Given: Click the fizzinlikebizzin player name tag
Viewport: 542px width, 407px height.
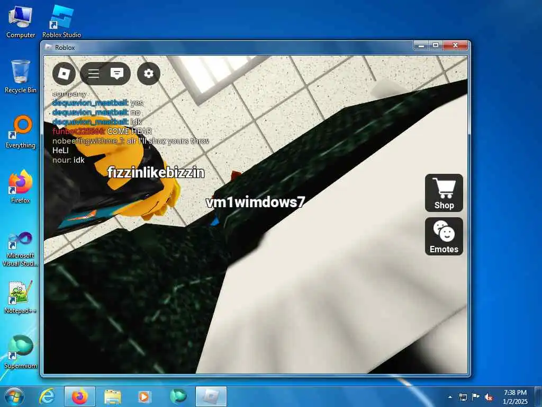Looking at the screenshot, I should 156,172.
